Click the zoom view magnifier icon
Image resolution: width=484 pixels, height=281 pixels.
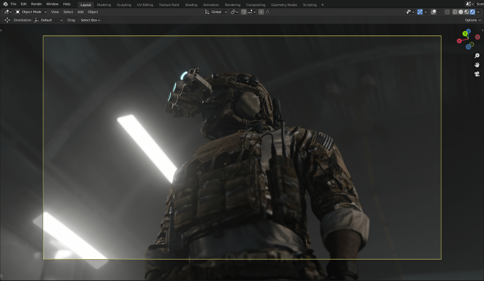(x=477, y=56)
